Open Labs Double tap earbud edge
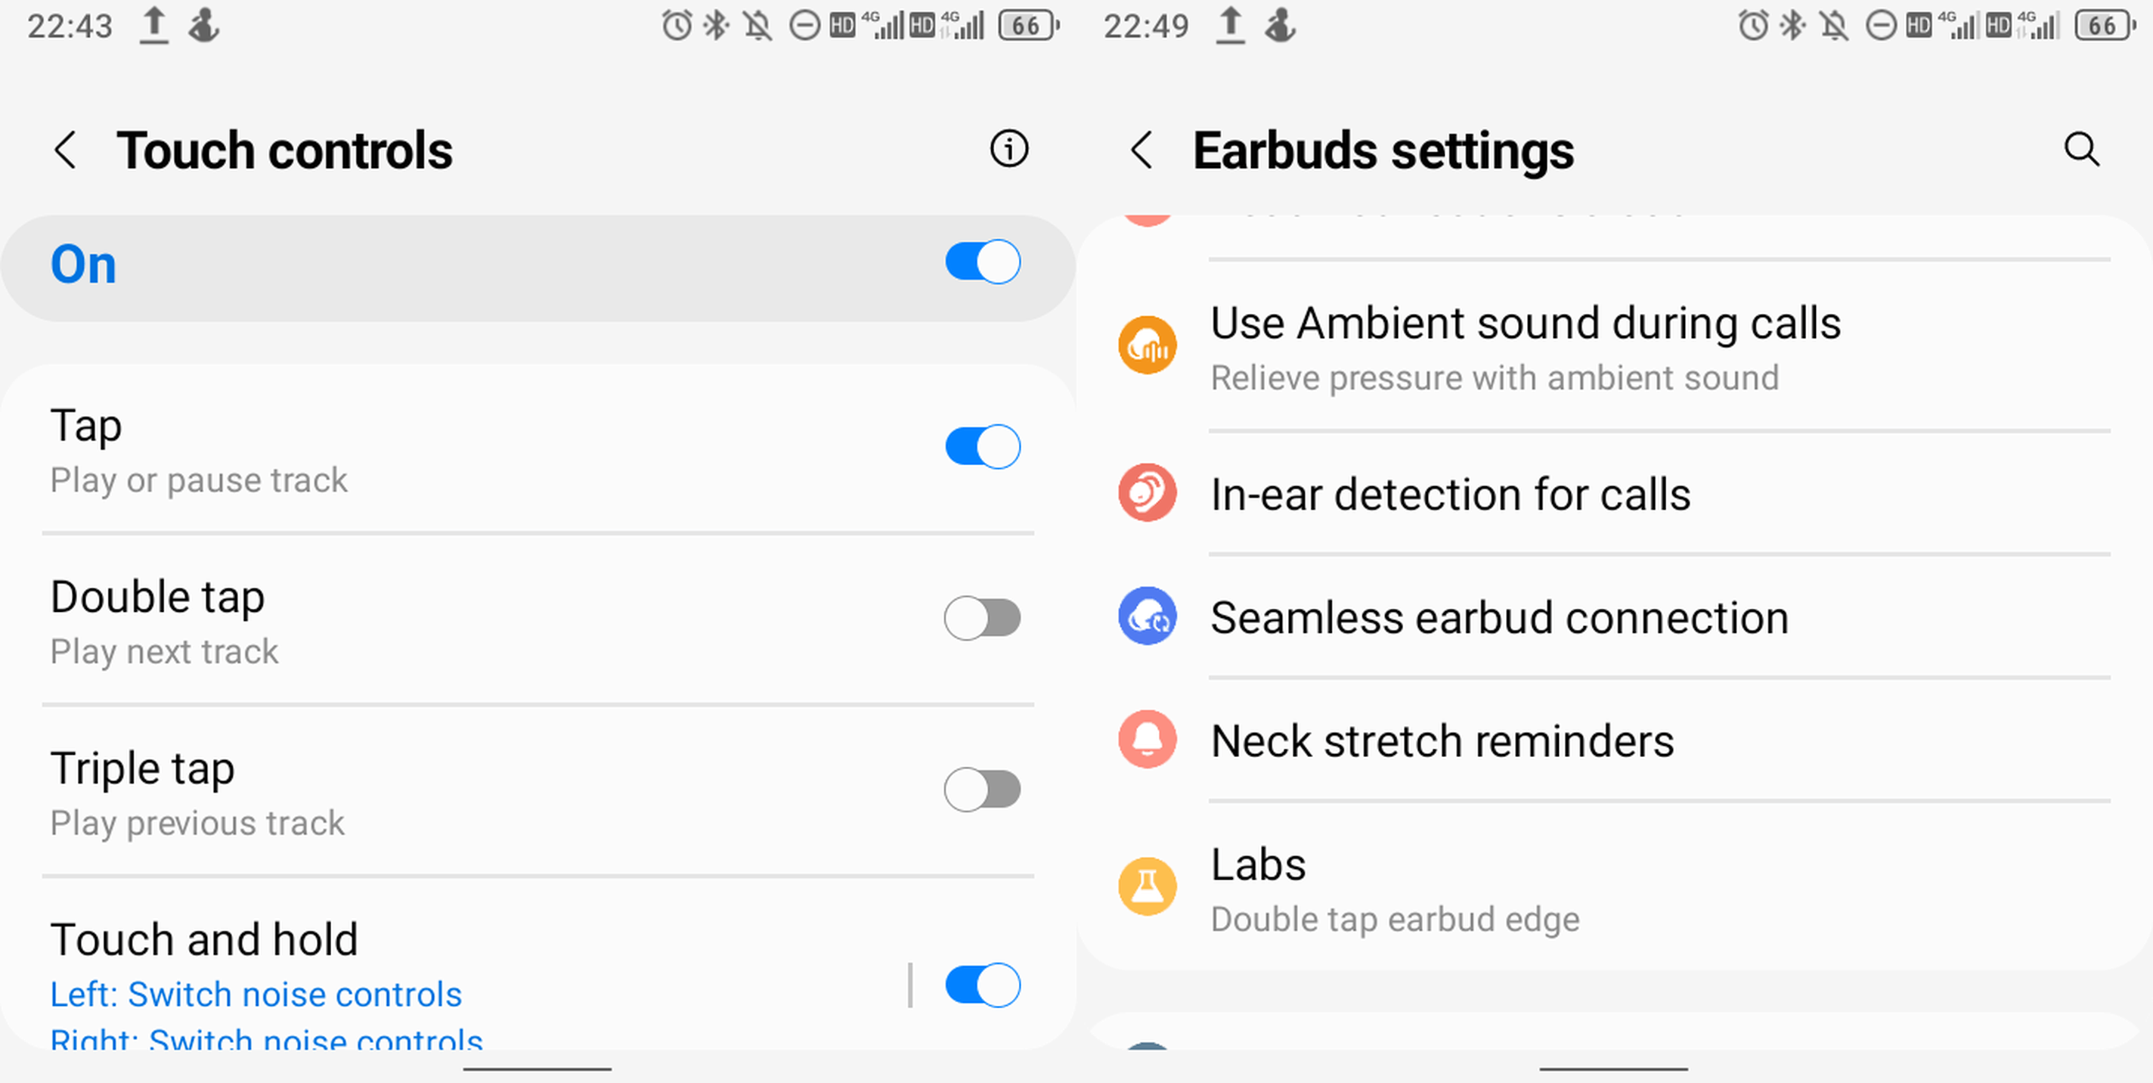The width and height of the screenshot is (2153, 1083). 1613,886
